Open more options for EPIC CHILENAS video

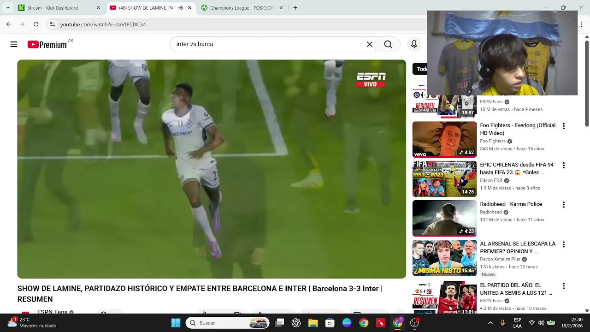(x=563, y=166)
